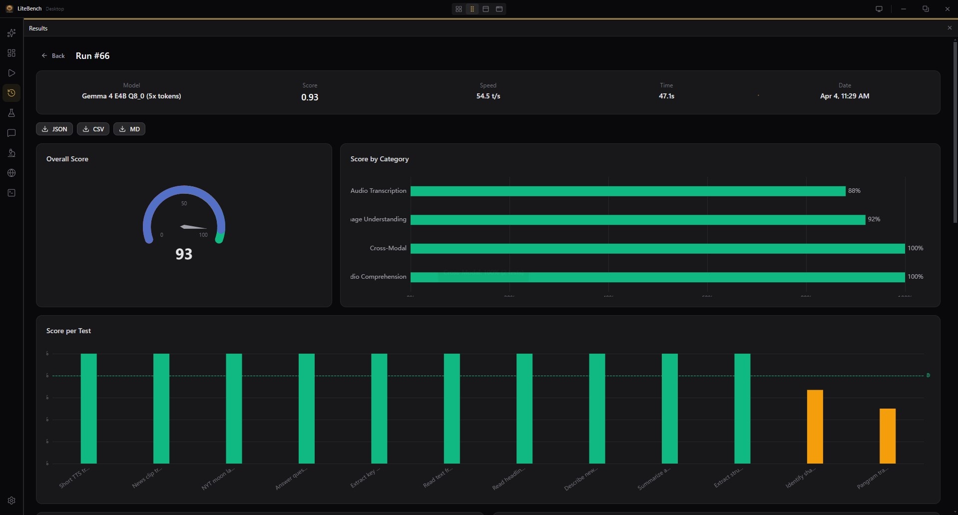Open the globe icon in sidebar

[x=11, y=173]
